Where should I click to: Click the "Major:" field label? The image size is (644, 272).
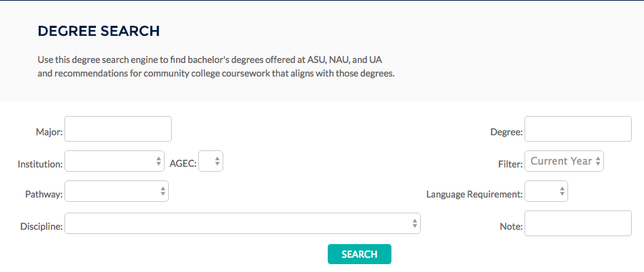coord(49,132)
